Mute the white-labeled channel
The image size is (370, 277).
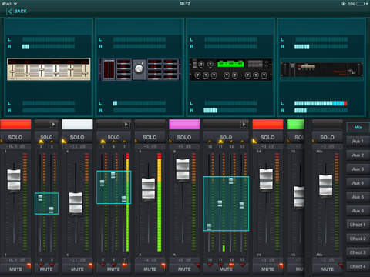[77, 269]
